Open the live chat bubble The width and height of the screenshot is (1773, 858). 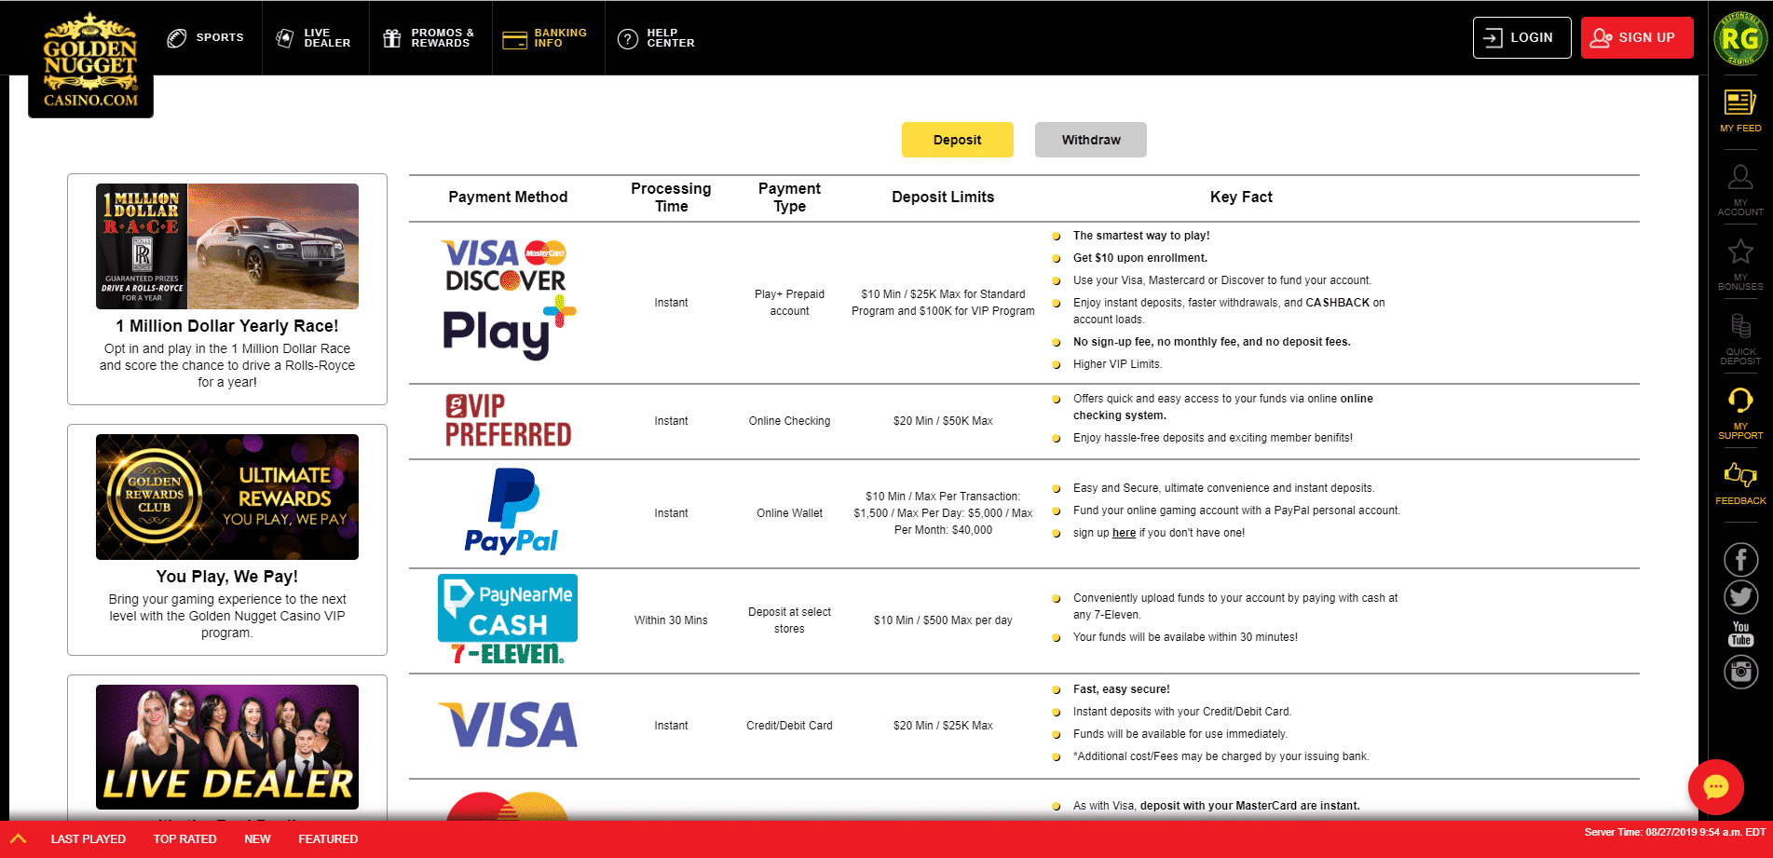pyautogui.click(x=1715, y=787)
